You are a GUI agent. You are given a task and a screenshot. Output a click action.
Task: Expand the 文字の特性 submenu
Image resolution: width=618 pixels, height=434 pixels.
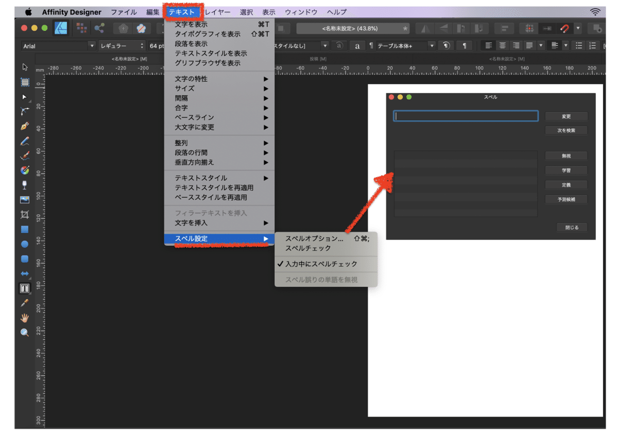(x=219, y=79)
